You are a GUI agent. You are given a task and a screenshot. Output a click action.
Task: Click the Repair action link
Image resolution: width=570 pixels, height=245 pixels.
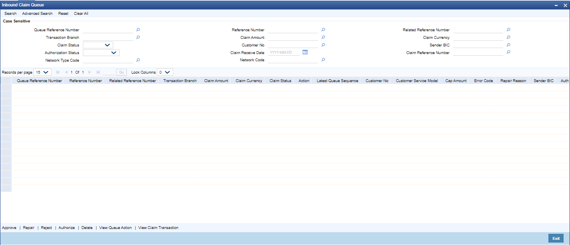click(29, 228)
